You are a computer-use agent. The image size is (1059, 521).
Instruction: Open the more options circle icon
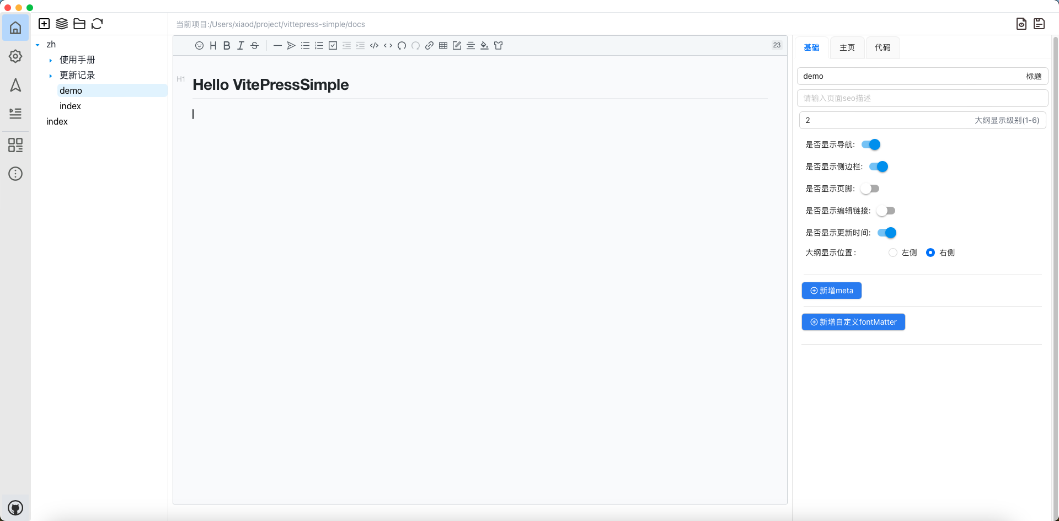pyautogui.click(x=15, y=174)
